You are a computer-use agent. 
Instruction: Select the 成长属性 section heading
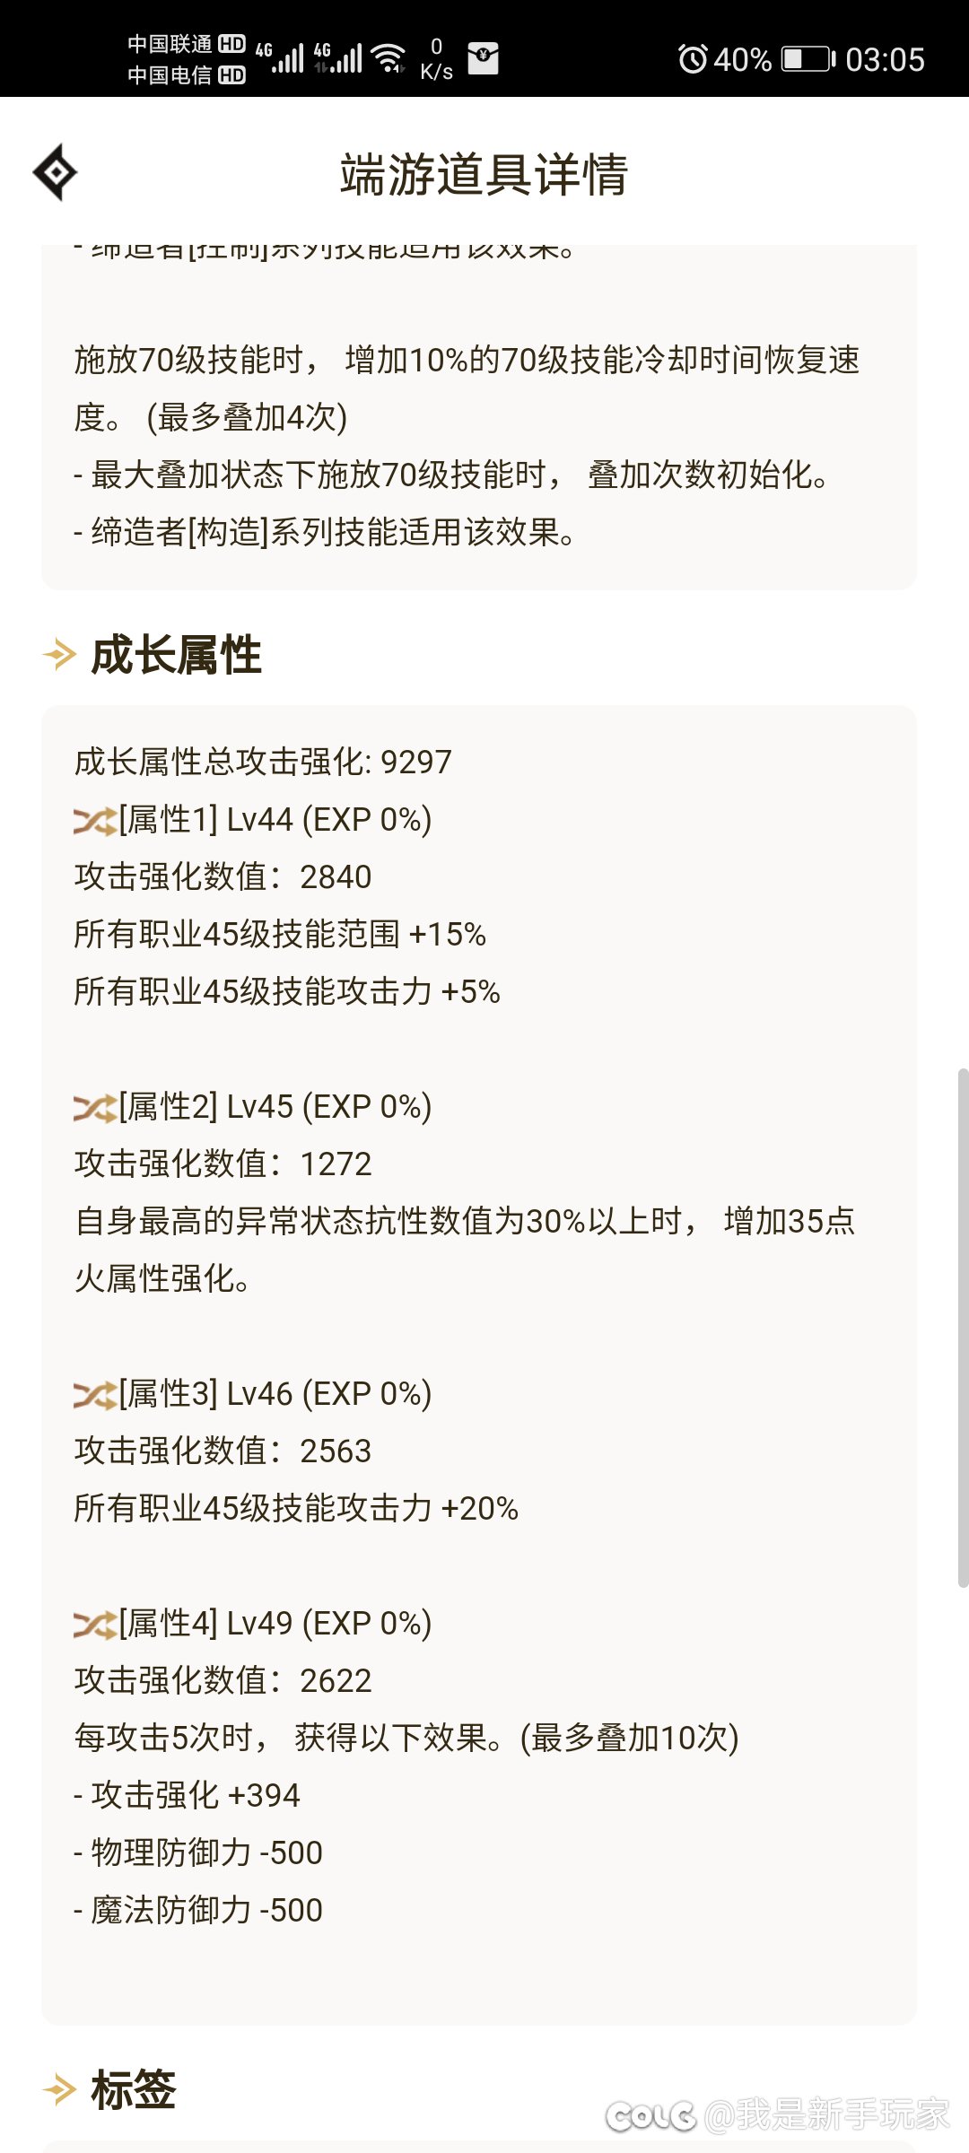[x=176, y=654]
